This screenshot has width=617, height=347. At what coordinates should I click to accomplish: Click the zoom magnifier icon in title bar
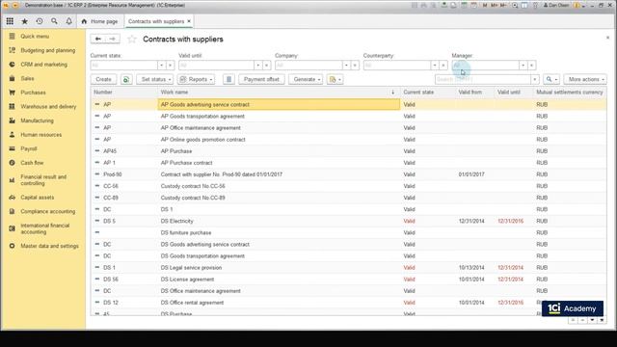(x=515, y=5)
